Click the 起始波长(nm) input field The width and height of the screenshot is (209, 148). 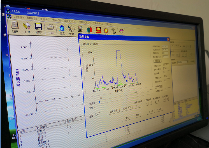click(x=165, y=47)
